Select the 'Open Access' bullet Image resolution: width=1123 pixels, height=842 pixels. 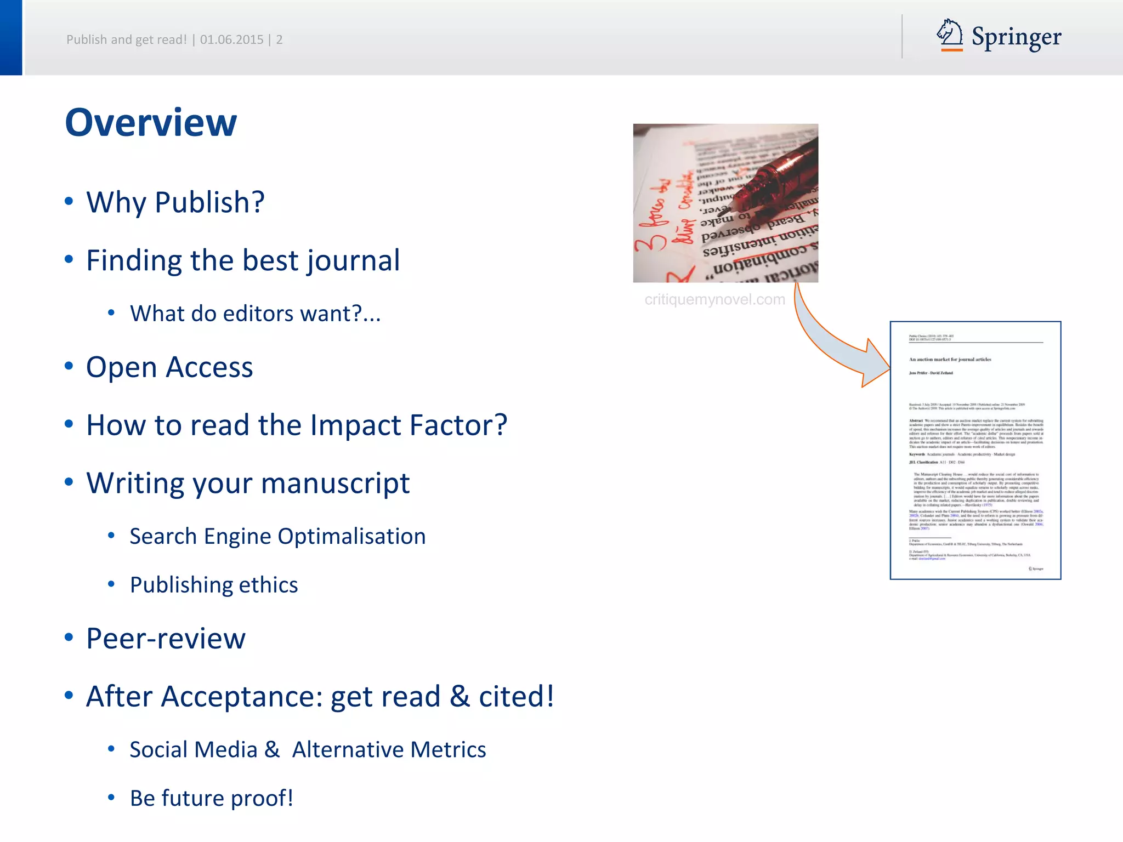(169, 367)
